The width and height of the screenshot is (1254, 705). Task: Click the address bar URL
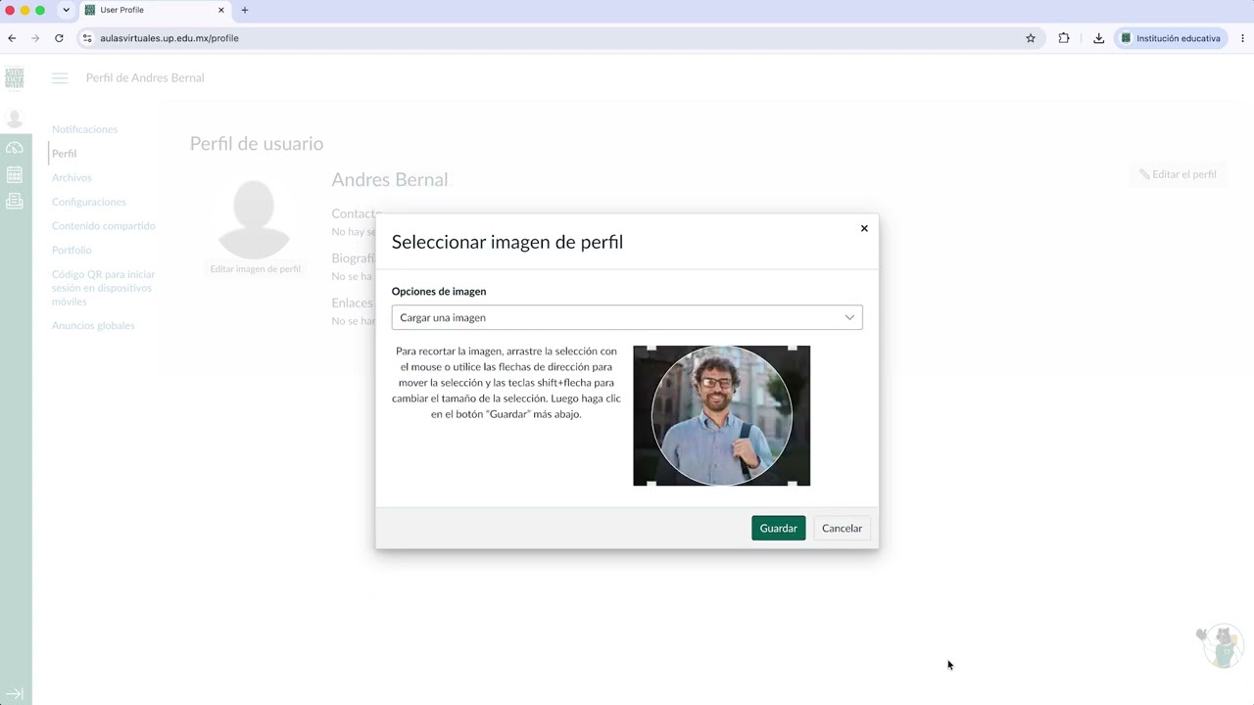click(x=169, y=38)
